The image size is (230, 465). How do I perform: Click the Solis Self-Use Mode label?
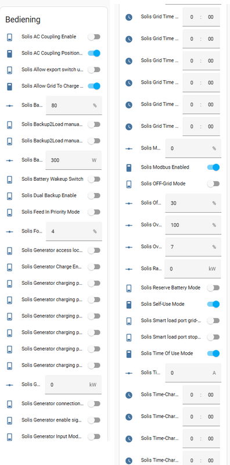163,304
